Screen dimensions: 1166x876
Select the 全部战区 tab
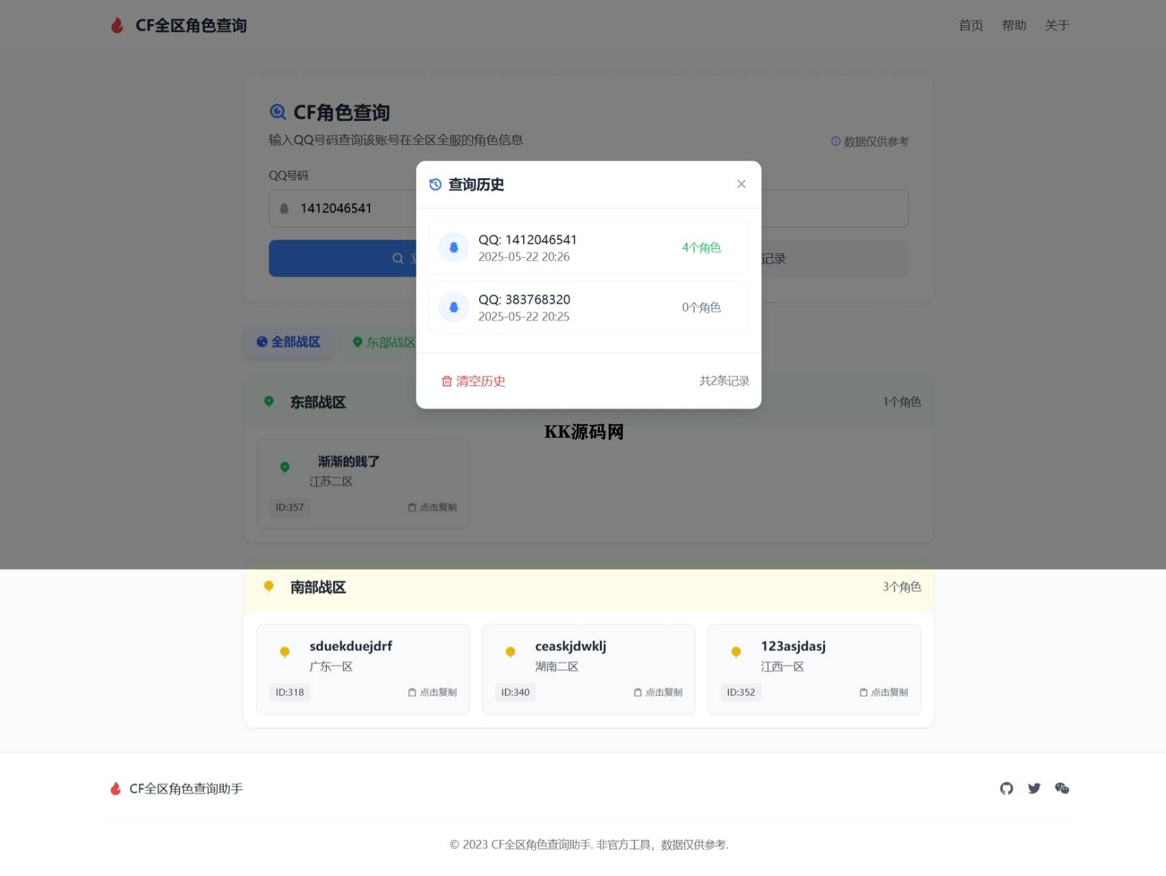coord(288,342)
